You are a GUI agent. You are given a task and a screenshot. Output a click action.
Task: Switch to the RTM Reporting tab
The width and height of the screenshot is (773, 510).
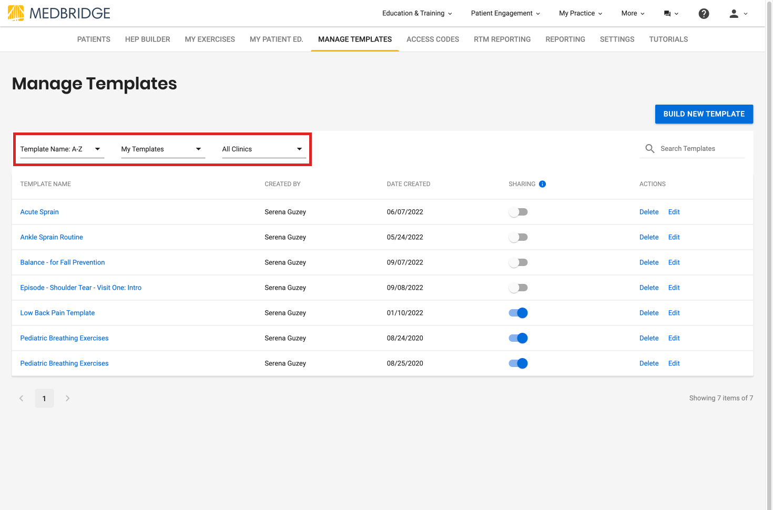pyautogui.click(x=502, y=39)
